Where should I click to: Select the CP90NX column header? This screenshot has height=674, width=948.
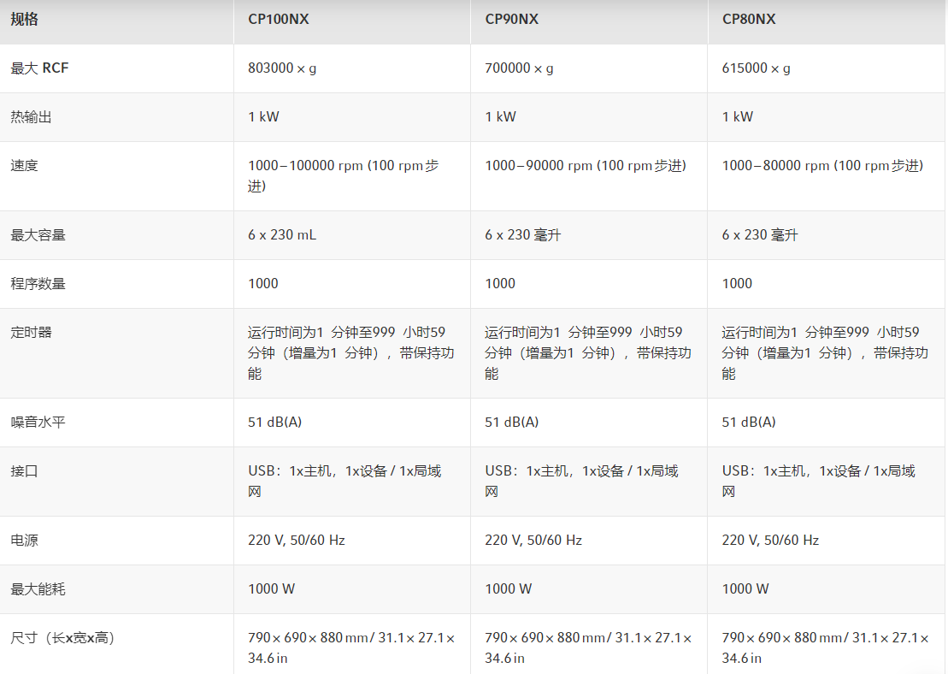[x=511, y=19]
